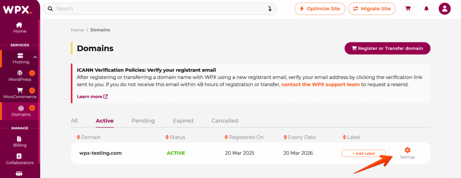Switch to the Pending tab
Image resolution: width=461 pixels, height=178 pixels.
click(143, 121)
